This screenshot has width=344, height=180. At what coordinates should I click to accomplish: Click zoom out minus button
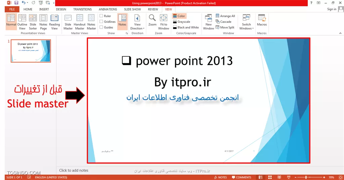pos(296,177)
